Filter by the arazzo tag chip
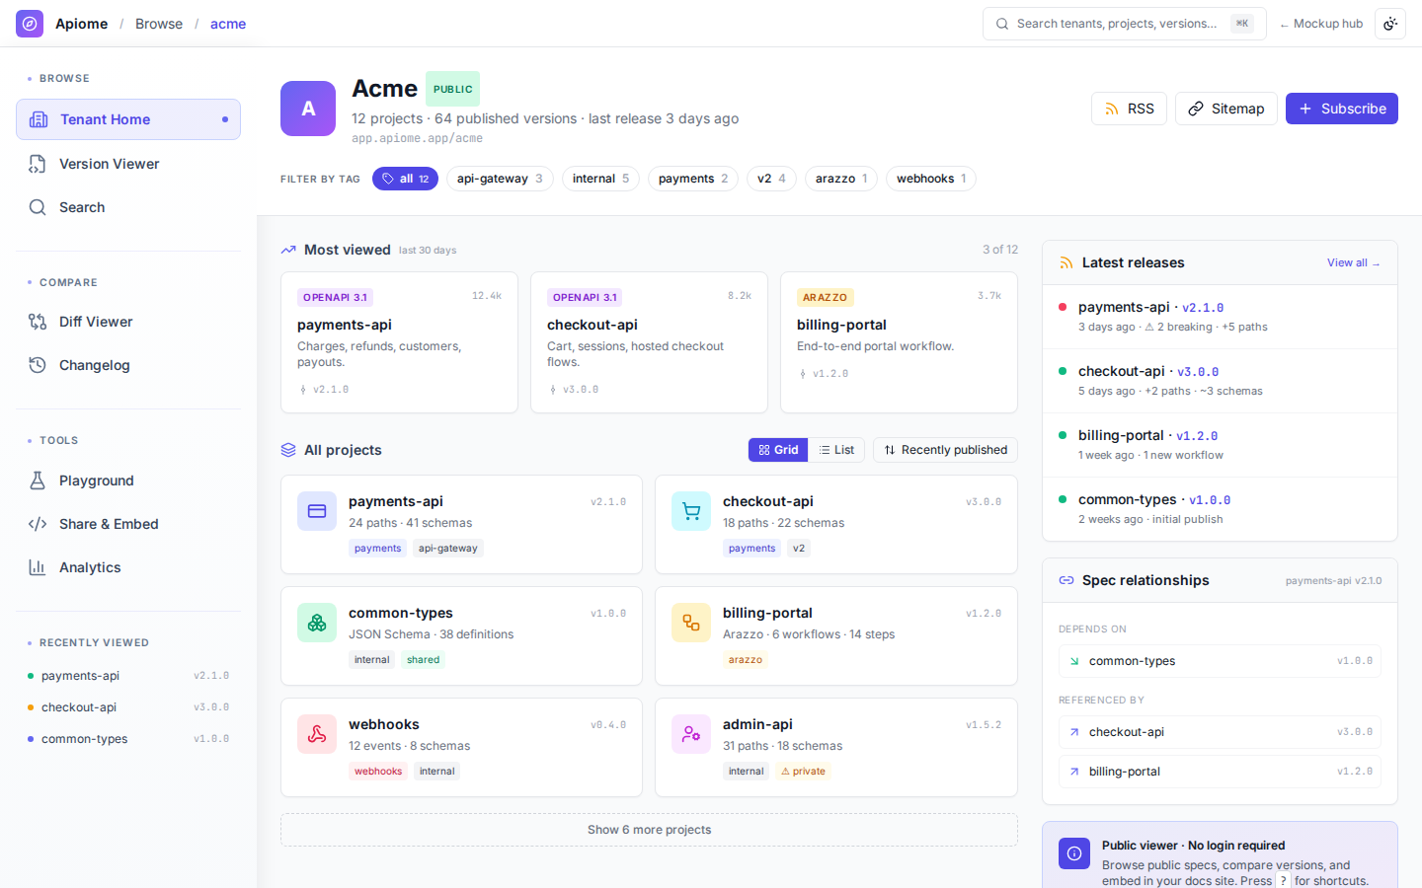The width and height of the screenshot is (1422, 888). pyautogui.click(x=841, y=179)
